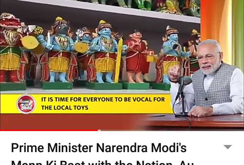Seek within the red played progress bar
This screenshot has height=165, width=244.
(49, 130)
